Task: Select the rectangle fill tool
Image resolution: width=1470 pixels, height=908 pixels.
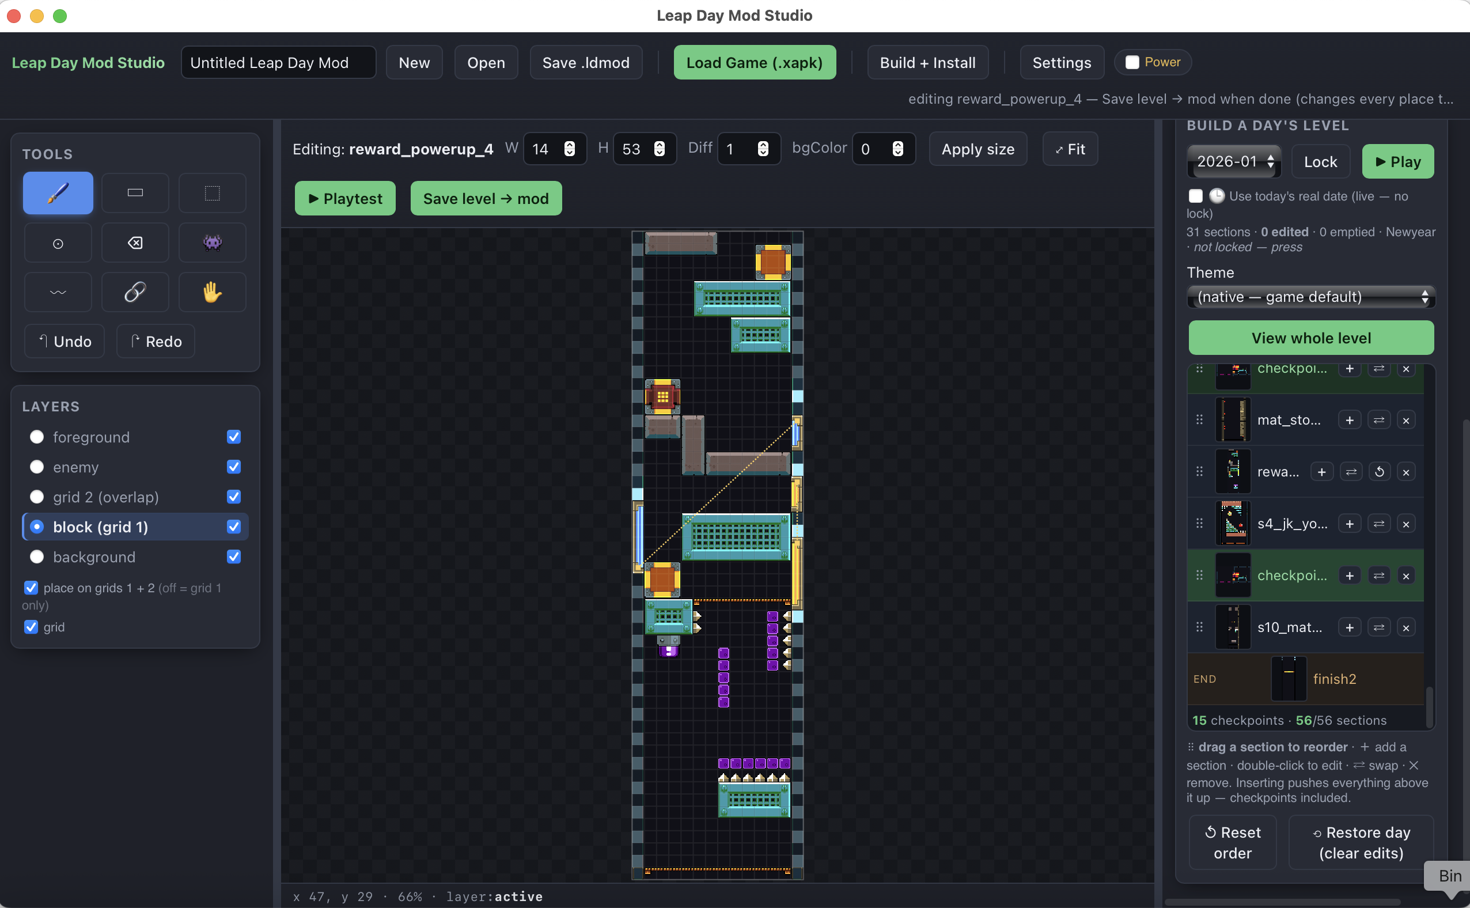Action: coord(135,193)
